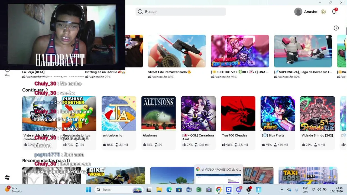This screenshot has height=195, width=347.
Task: Click the Anasho username
Action: 311,12
